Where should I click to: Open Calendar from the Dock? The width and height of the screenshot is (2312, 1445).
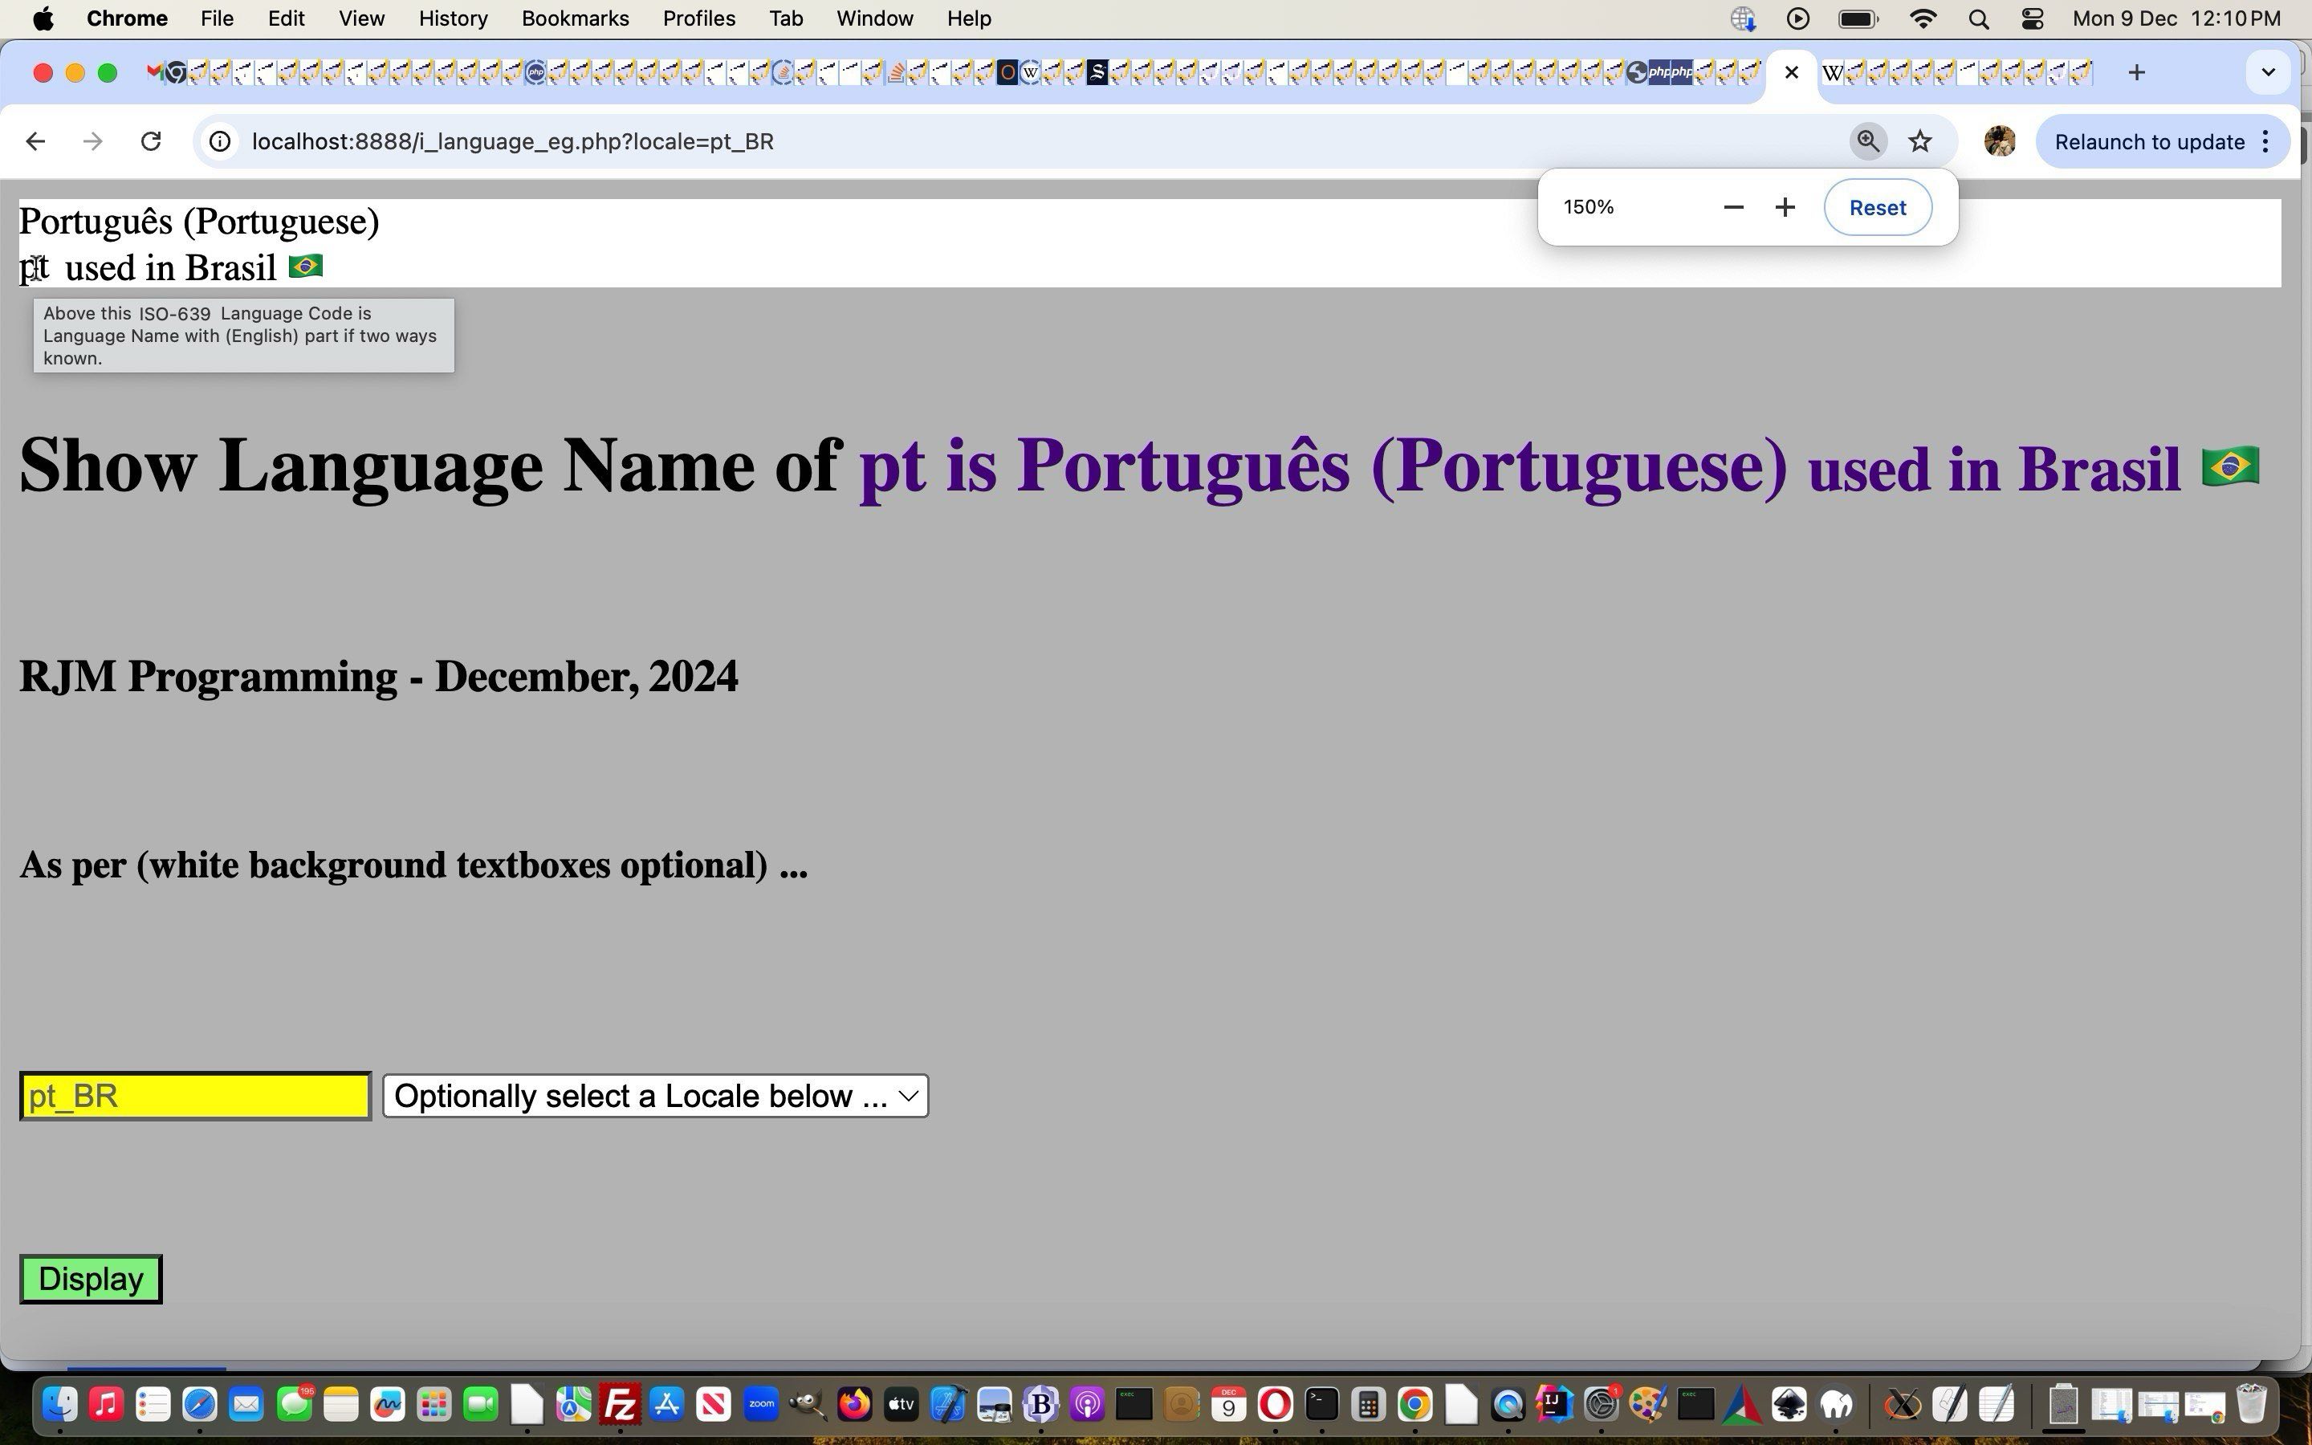tap(1228, 1405)
